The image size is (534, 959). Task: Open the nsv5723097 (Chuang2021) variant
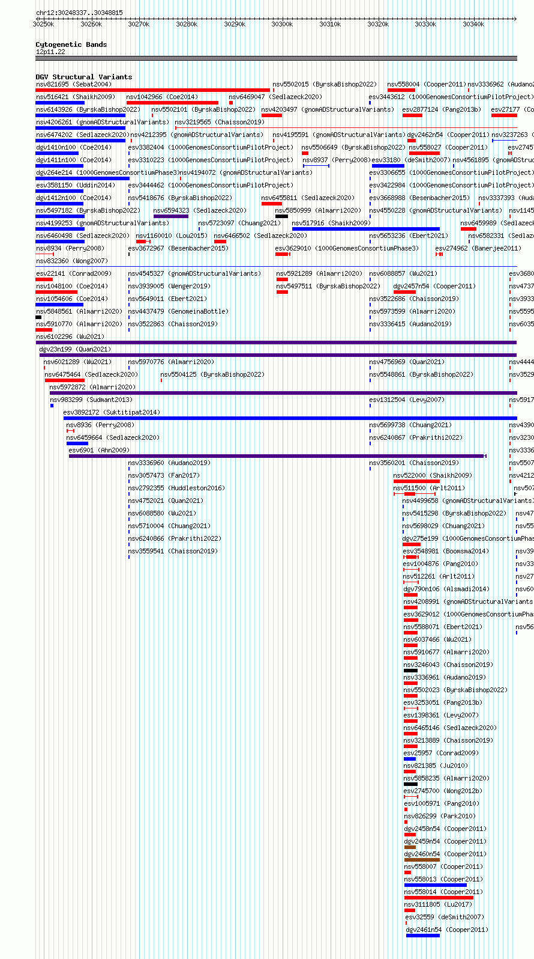click(x=240, y=223)
